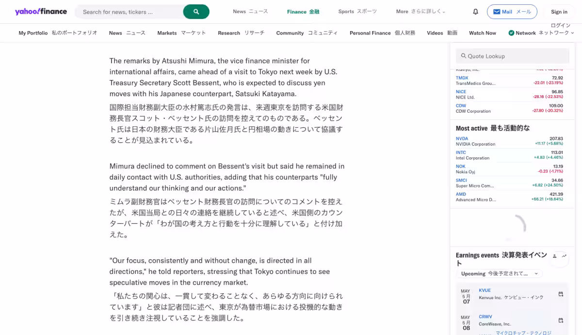Click the Earnings events heading
This screenshot has width=582, height=335.
point(501,259)
